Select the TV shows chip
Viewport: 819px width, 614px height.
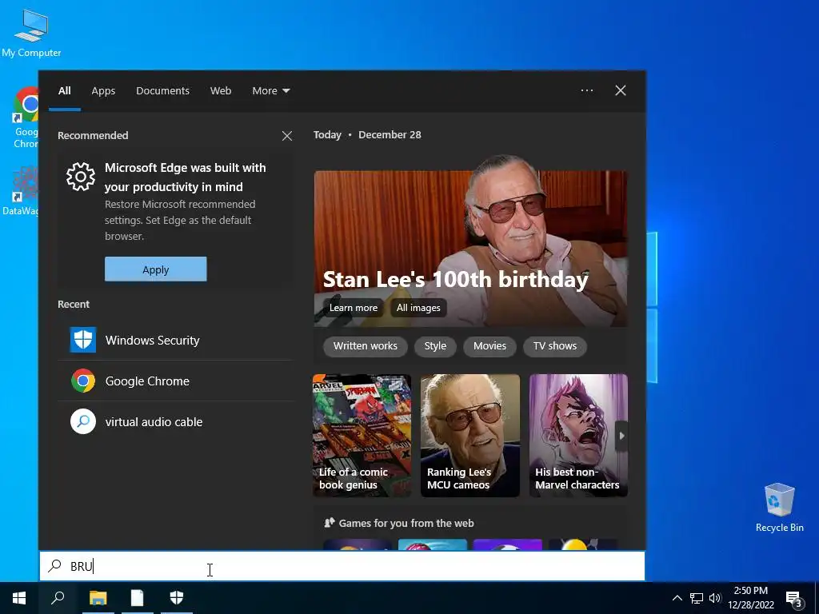555,346
